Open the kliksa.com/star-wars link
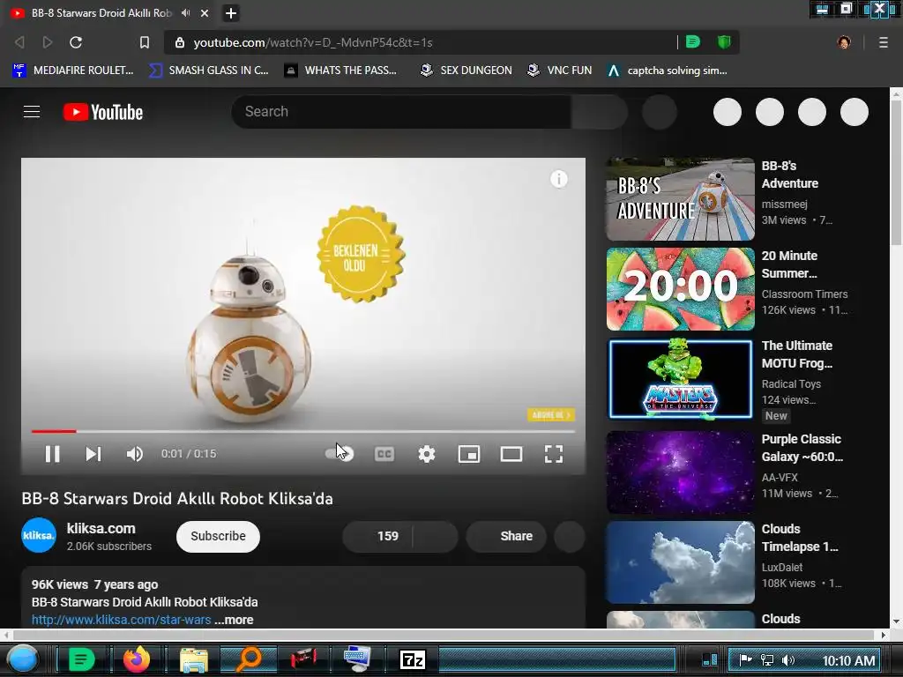903x677 pixels. [122, 620]
